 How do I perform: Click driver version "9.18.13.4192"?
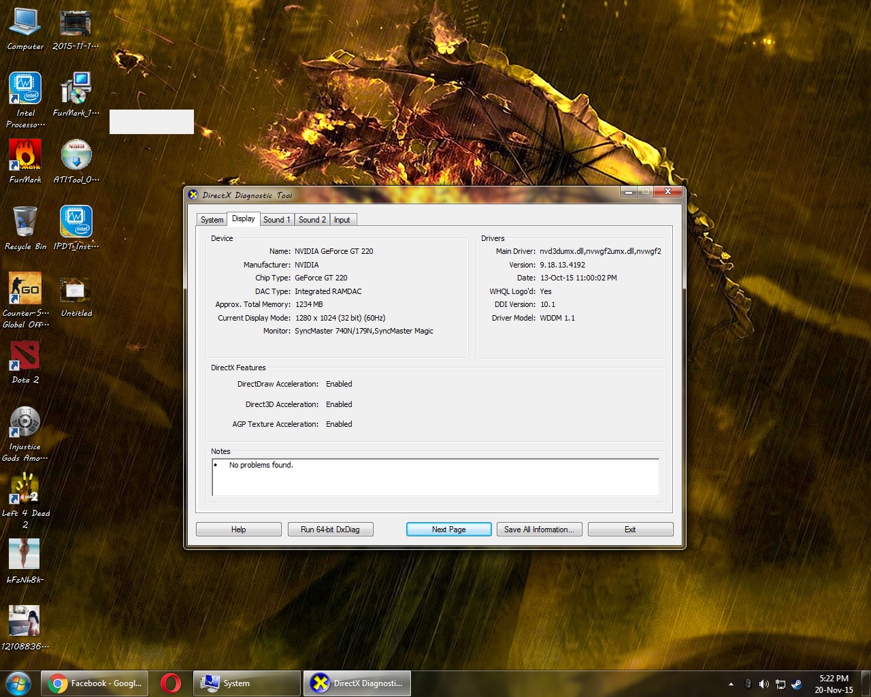tap(563, 265)
